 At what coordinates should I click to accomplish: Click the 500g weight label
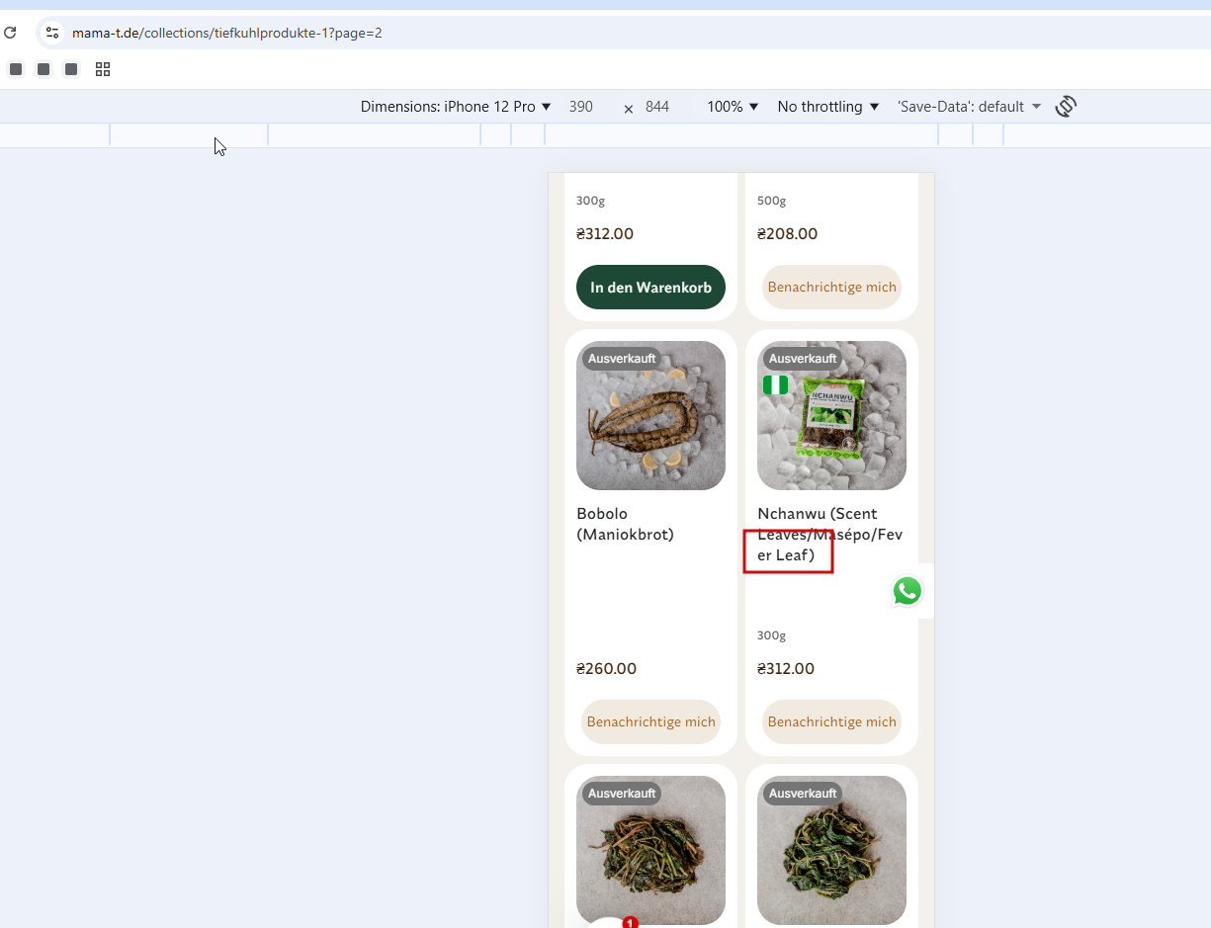coord(771,201)
